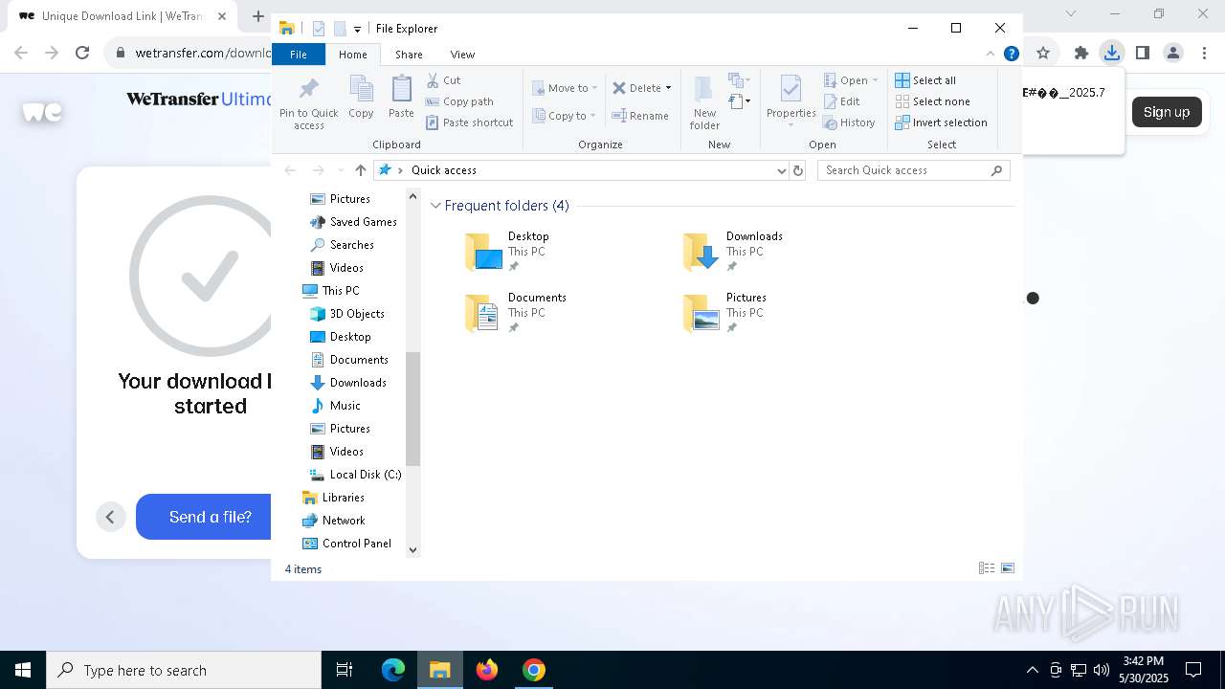
Task: Select the Home ribbon tab
Action: coord(352,55)
